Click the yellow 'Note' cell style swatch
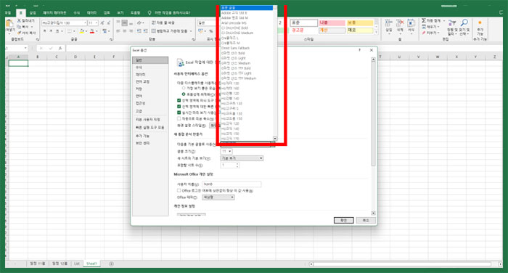 click(x=360, y=30)
